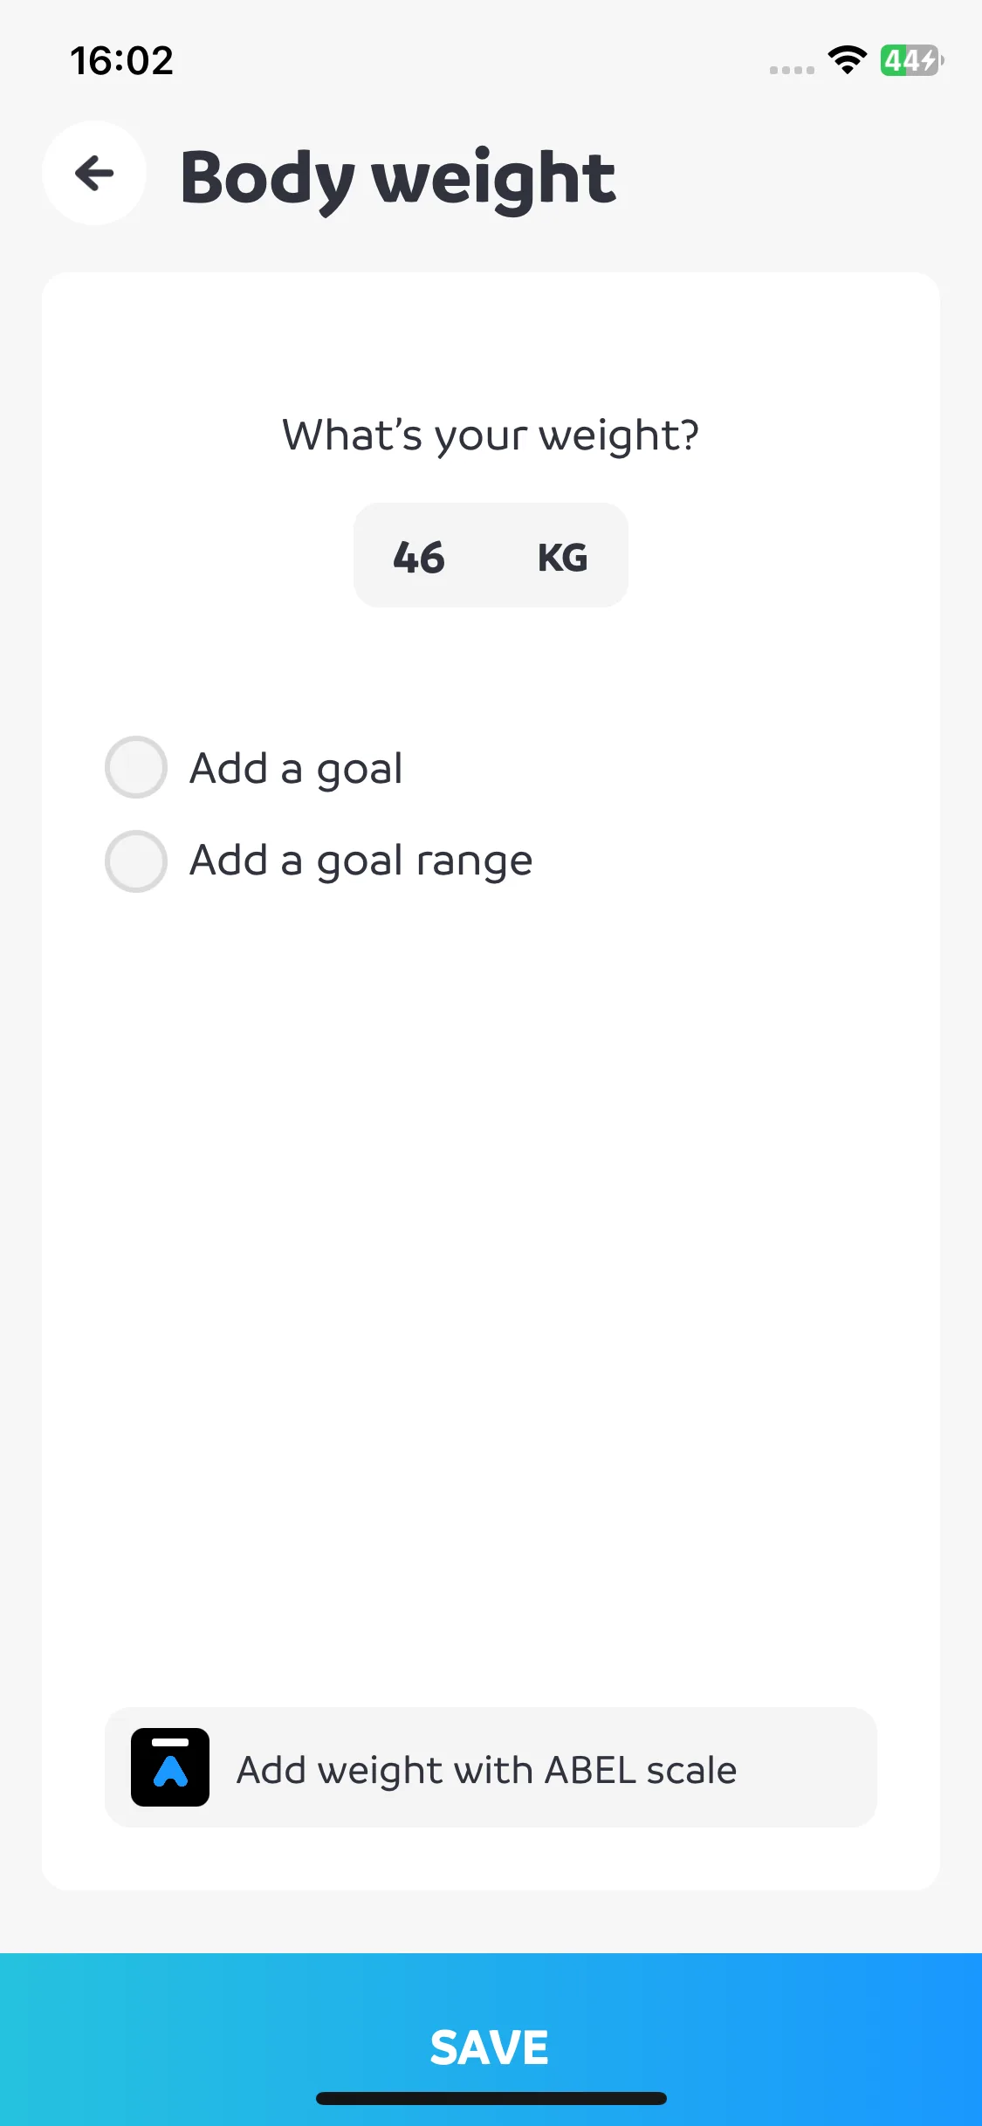The height and width of the screenshot is (2126, 982).
Task: Tap the back arrow icon
Action: pos(94,173)
